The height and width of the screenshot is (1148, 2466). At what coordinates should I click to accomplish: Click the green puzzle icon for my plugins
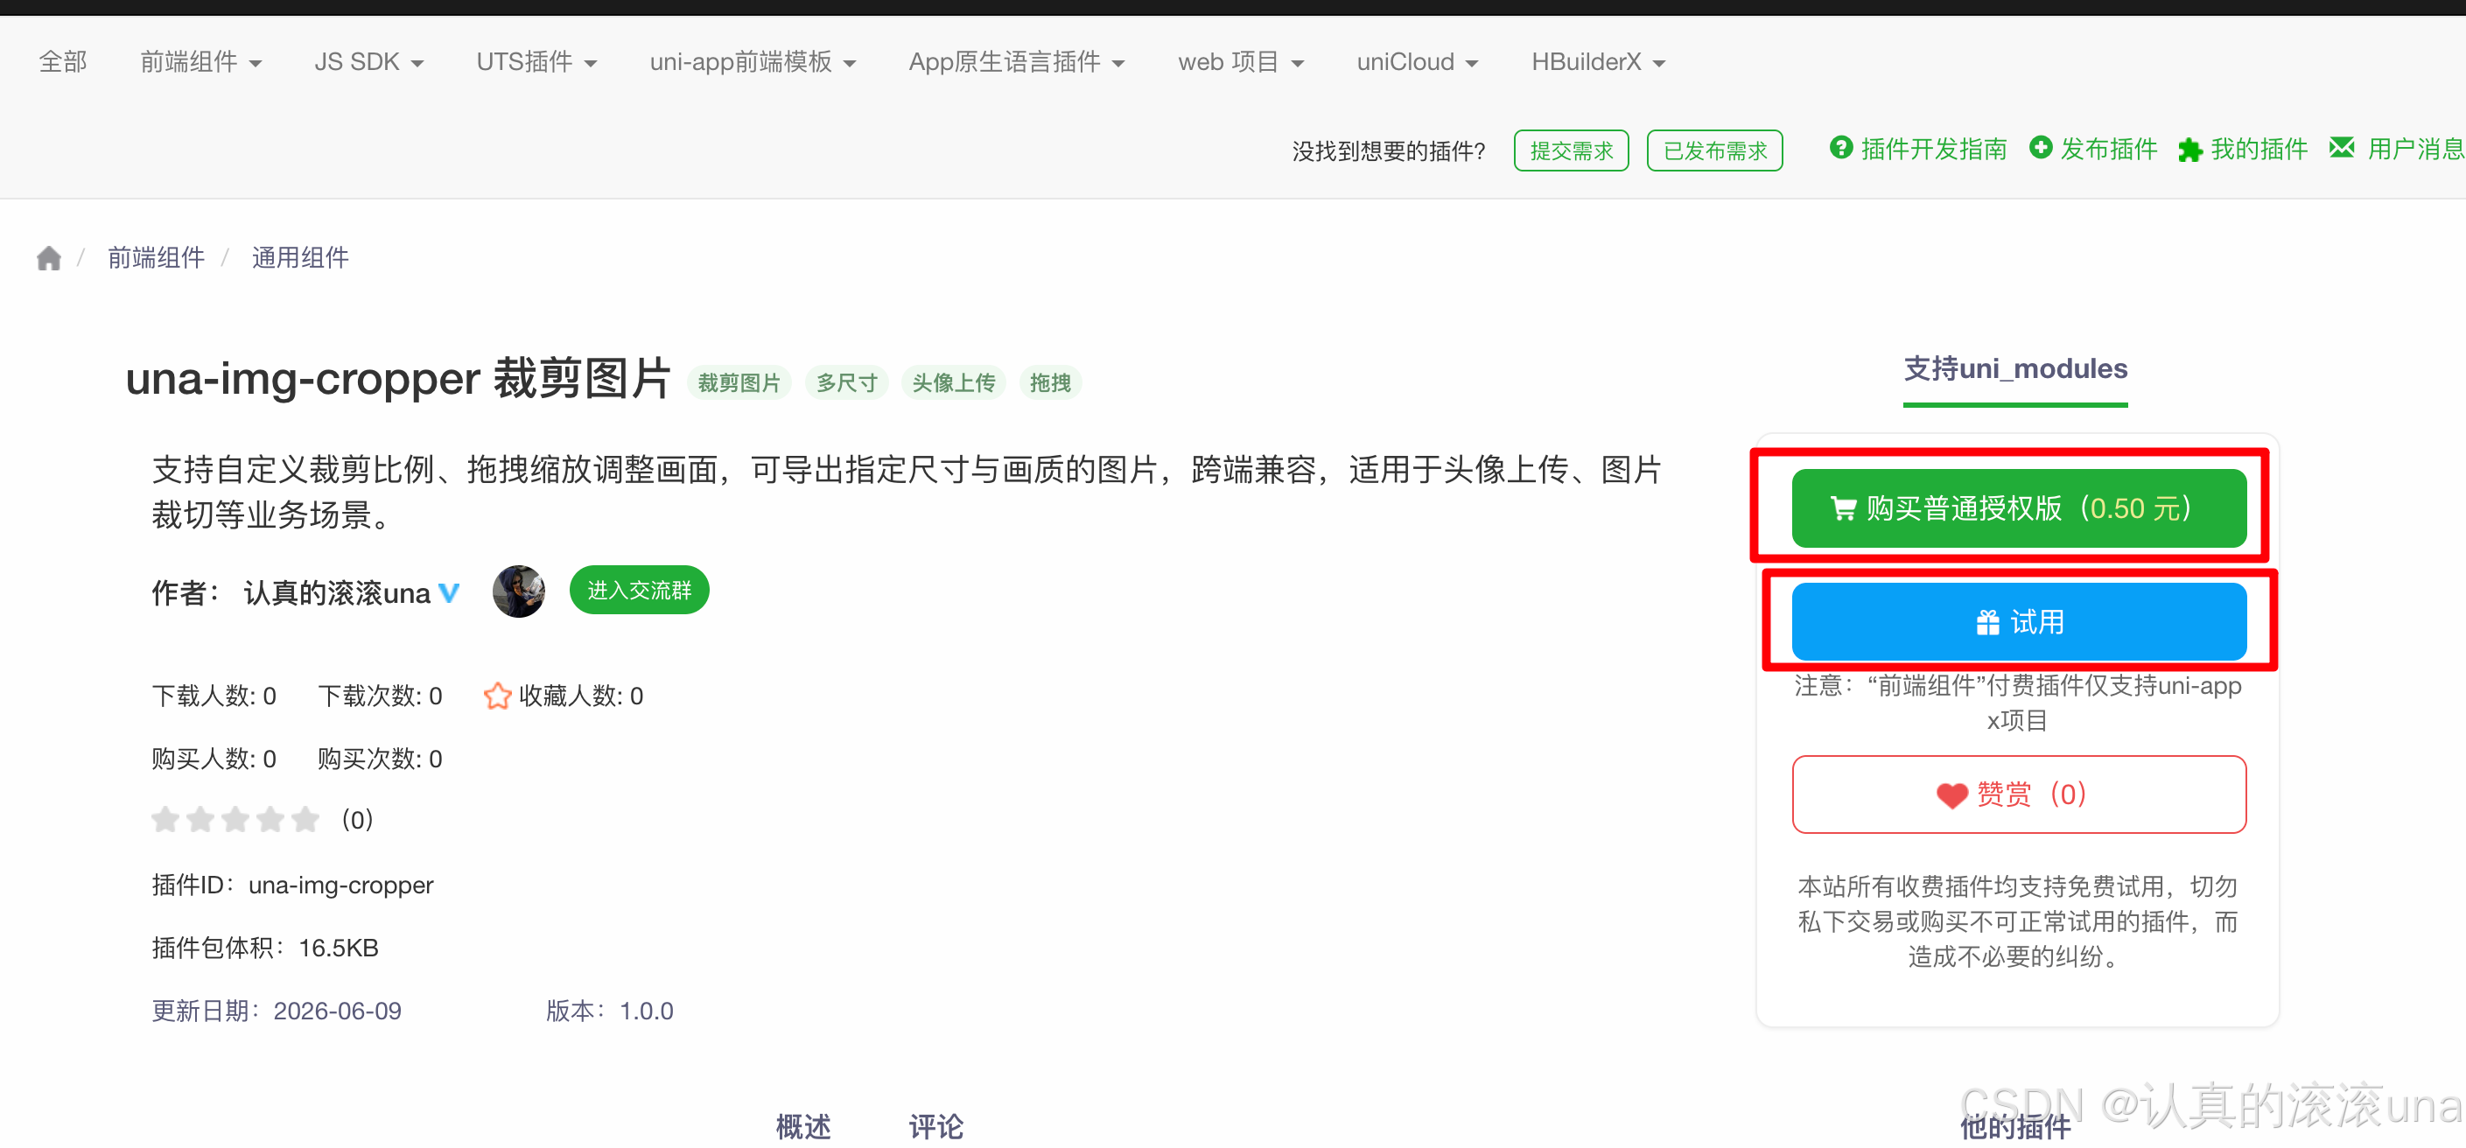coord(2189,150)
